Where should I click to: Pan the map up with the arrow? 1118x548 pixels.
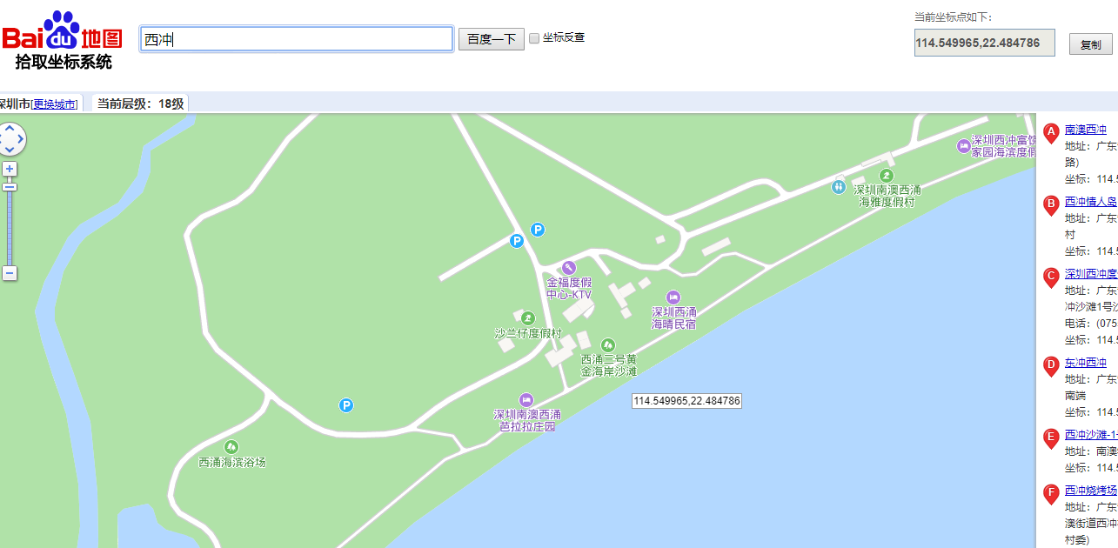(x=10, y=128)
